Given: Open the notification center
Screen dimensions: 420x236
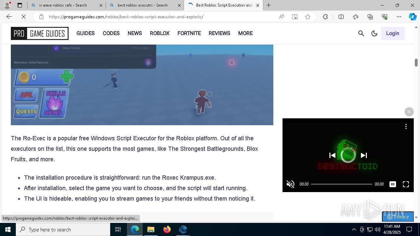Looking at the screenshot, I should (x=409, y=229).
